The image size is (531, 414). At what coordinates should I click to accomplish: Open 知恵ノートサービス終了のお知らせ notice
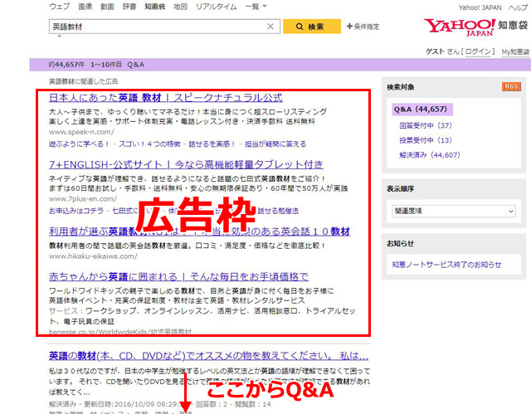coord(446,265)
